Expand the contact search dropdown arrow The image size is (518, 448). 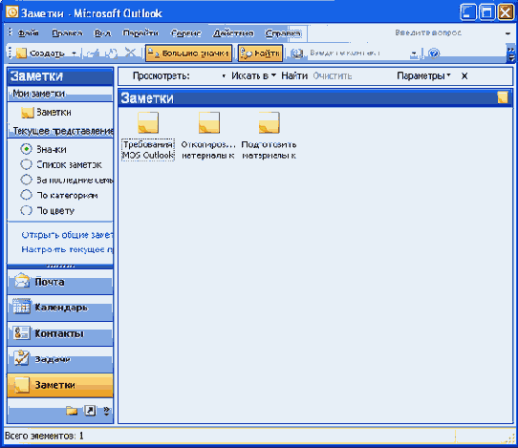tap(414, 53)
